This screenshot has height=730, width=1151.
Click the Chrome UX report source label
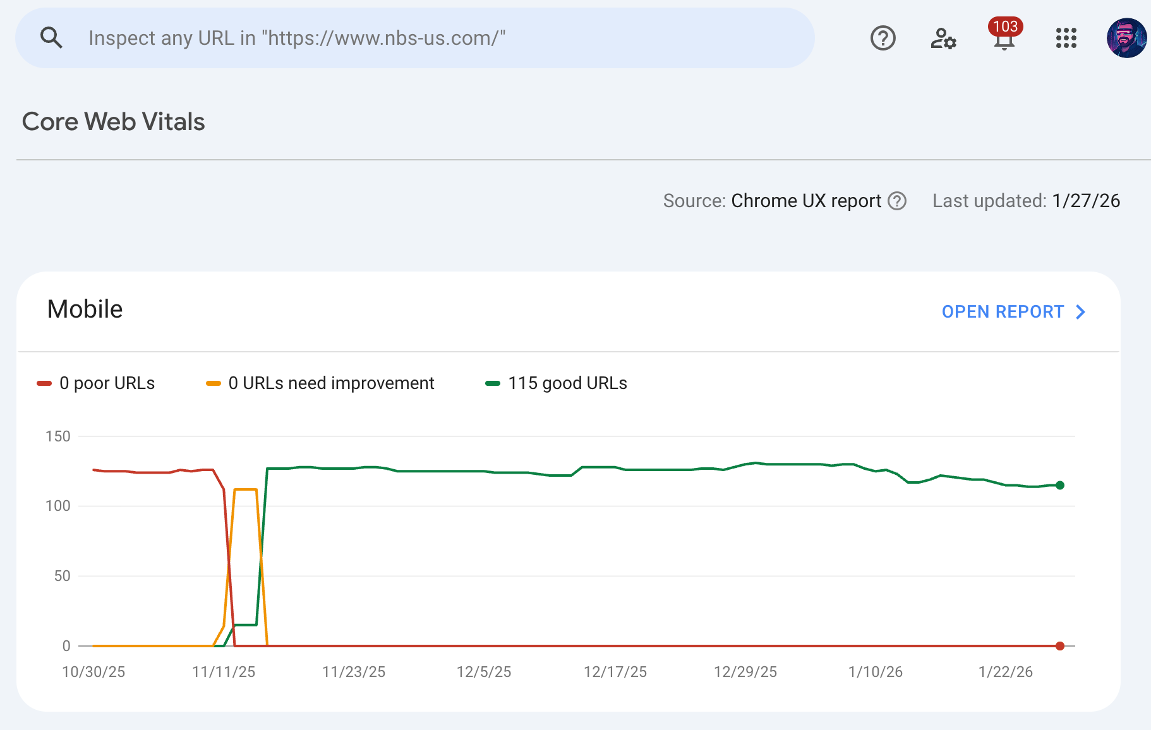click(x=805, y=201)
